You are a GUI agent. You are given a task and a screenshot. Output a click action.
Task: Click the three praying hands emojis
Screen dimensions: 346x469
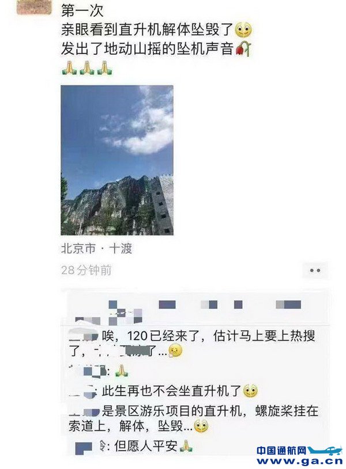(87, 67)
